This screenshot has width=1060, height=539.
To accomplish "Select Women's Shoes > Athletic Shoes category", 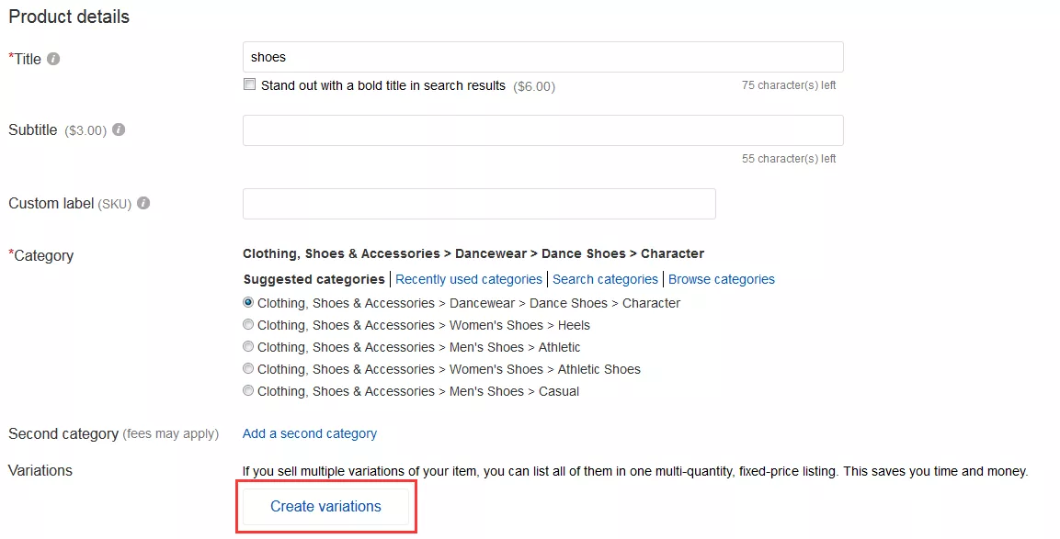I will [x=248, y=369].
